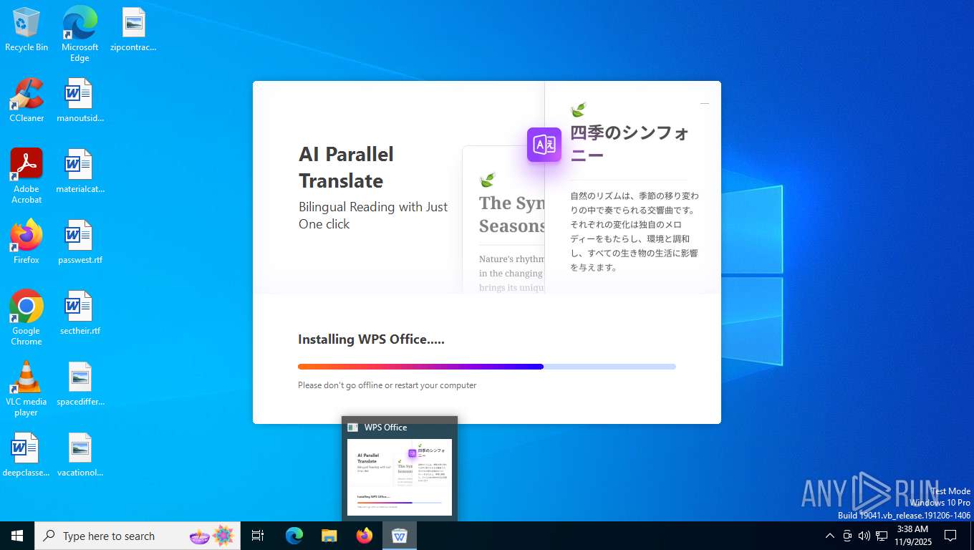Viewport: 974px width, 550px height.
Task: Open File Explorer from the taskbar
Action: [x=329, y=536]
